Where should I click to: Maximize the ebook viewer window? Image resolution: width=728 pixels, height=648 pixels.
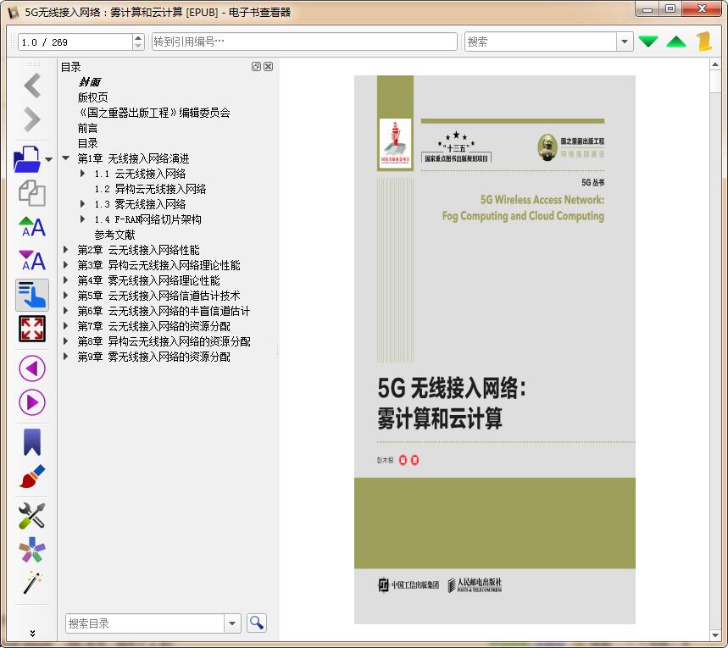(670, 9)
